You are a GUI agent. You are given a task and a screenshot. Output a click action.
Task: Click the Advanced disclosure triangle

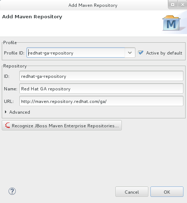point(6,112)
